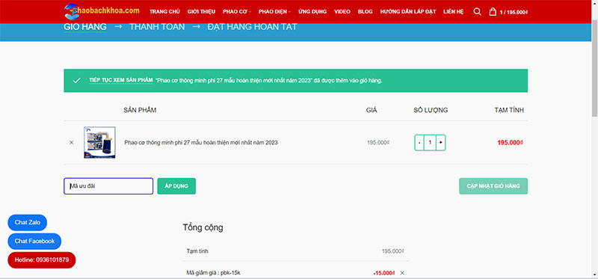Open HƯỚNG DẪN LẮP ĐẶT menu item
The height and width of the screenshot is (279, 598).
pyautogui.click(x=408, y=11)
